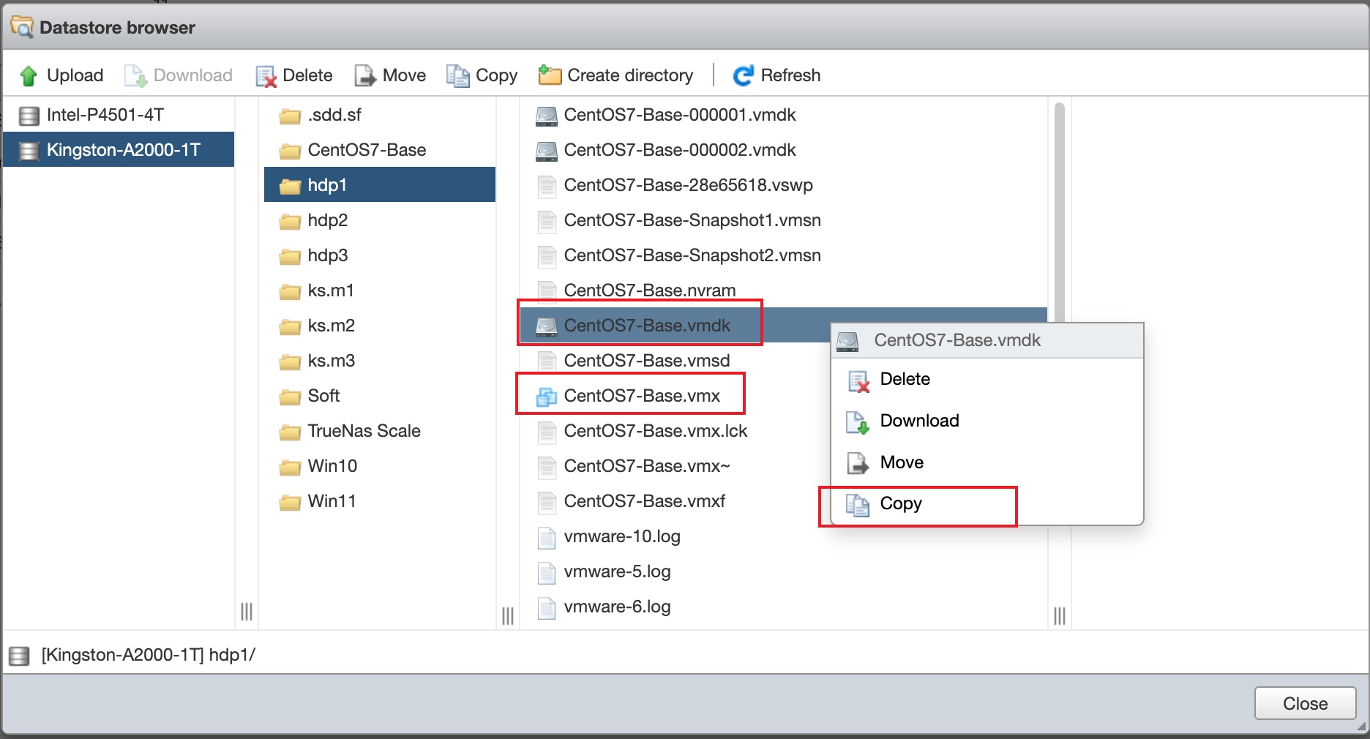Click the Copy icon in the toolbar
This screenshot has height=739, width=1370.
[458, 75]
